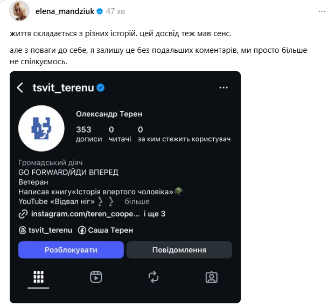Click the tsvit_terenu profile picture

click(x=41, y=128)
